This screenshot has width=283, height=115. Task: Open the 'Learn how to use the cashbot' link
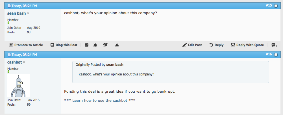100,100
